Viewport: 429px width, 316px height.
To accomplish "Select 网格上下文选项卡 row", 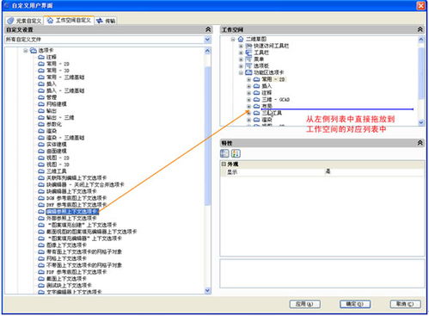I will click(66, 258).
